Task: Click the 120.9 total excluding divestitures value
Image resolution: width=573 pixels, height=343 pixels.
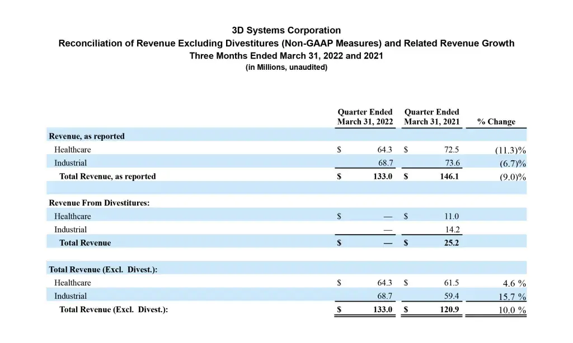Action: [449, 309]
